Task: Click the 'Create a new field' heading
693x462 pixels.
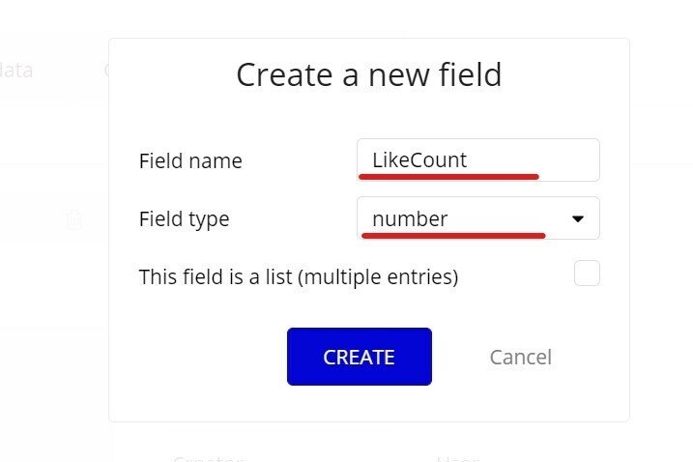Action: [368, 74]
